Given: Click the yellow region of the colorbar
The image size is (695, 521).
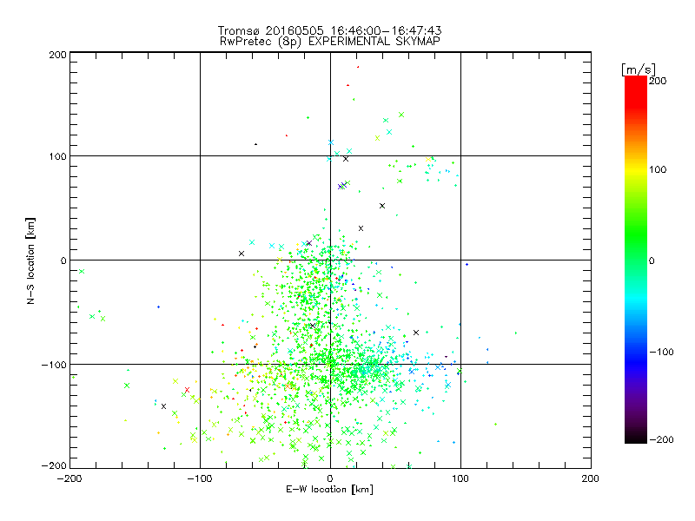Looking at the screenshot, I should click(636, 170).
